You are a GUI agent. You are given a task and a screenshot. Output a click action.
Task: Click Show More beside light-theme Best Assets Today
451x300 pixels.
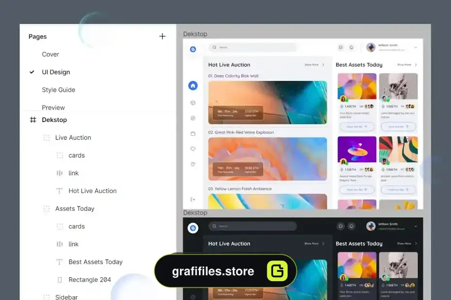point(407,65)
